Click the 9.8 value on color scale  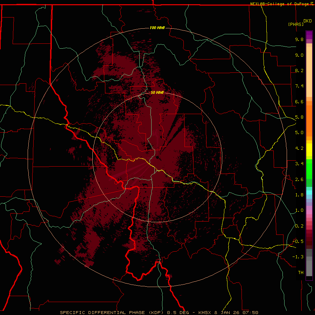pyautogui.click(x=299, y=39)
